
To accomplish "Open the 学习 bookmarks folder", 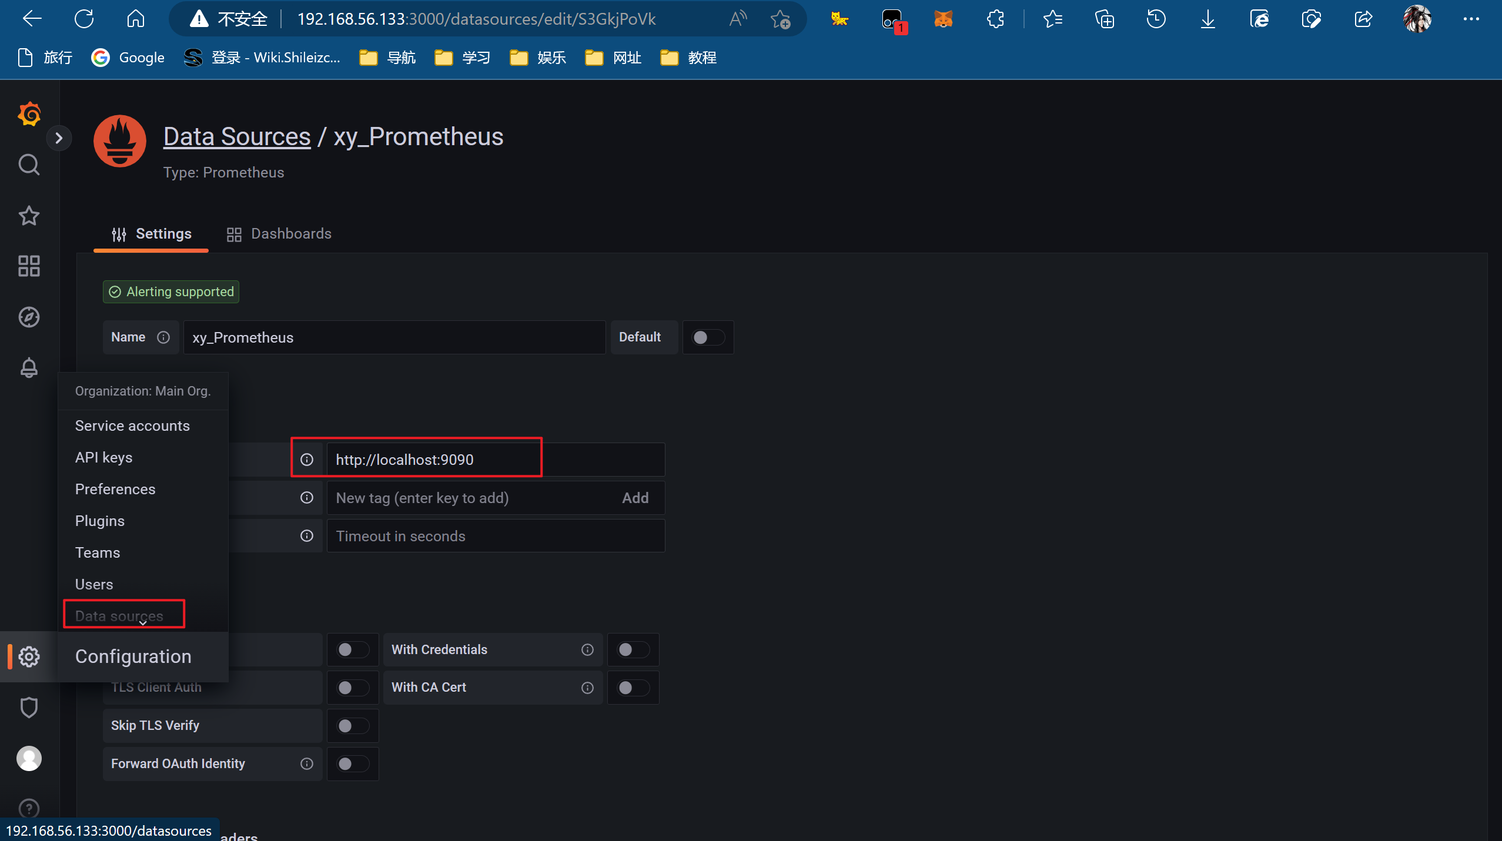I will pos(463,58).
